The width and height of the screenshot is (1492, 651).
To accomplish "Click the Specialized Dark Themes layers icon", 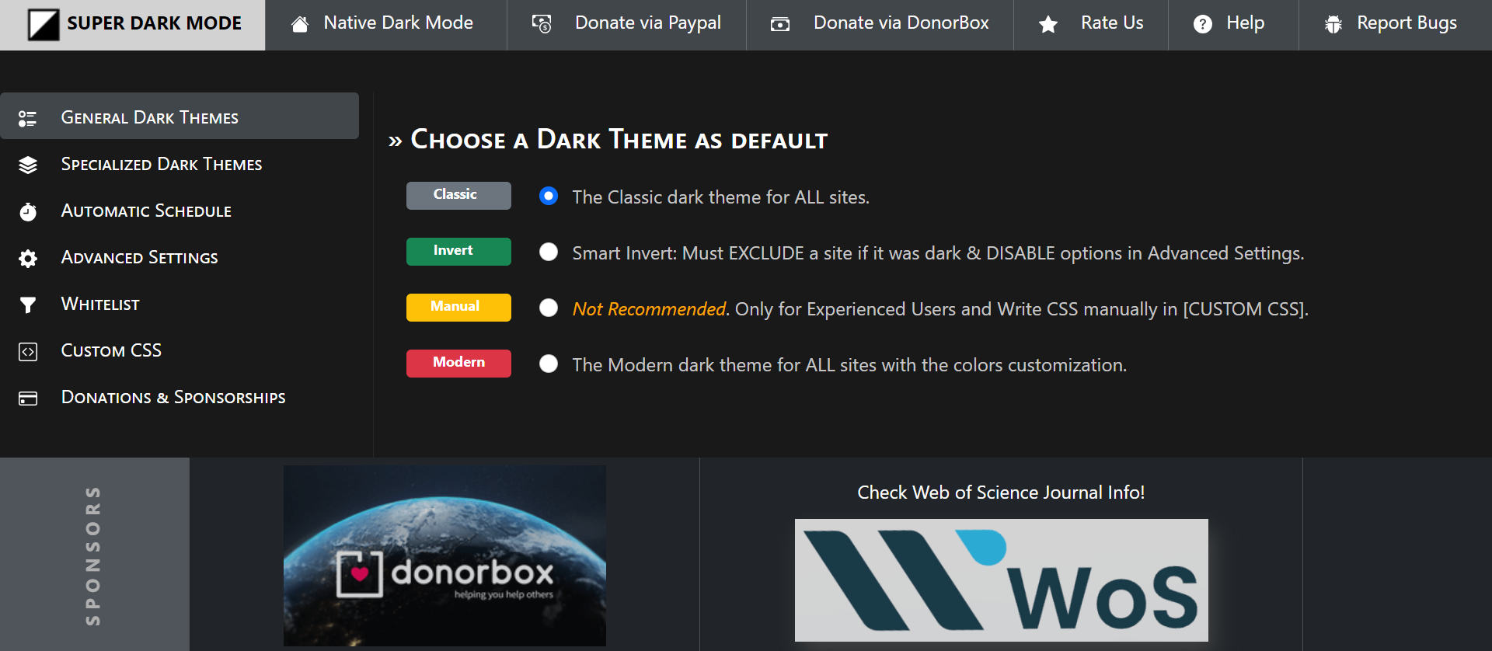I will [28, 165].
